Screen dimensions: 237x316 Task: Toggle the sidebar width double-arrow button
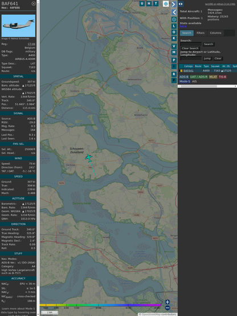tap(181, 4)
